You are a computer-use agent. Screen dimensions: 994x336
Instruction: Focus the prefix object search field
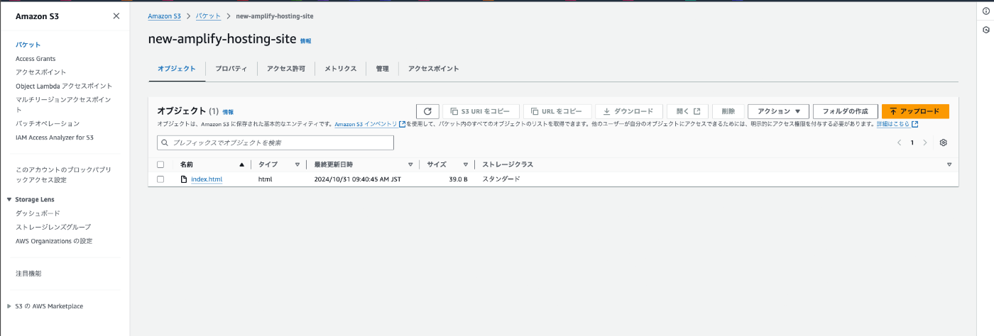(x=275, y=142)
